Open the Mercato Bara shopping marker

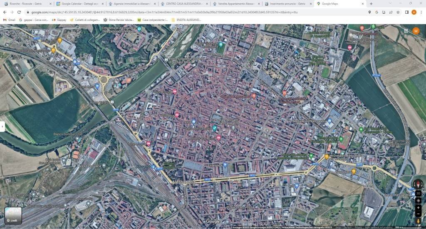point(97,87)
